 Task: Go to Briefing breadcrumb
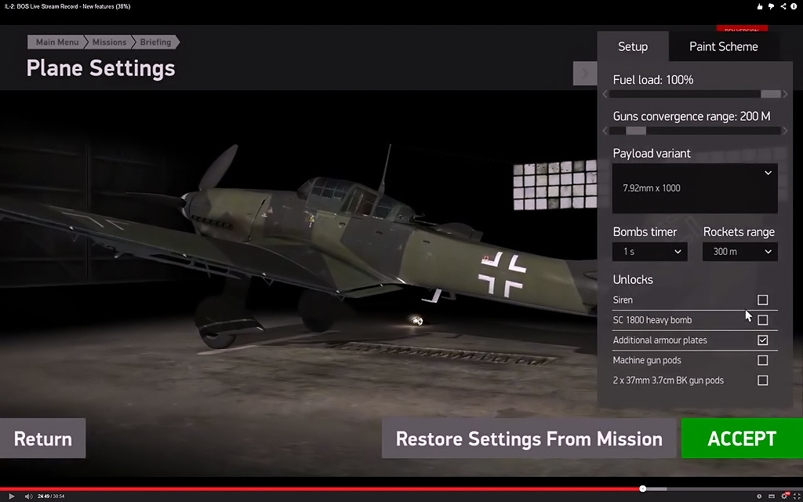point(155,42)
